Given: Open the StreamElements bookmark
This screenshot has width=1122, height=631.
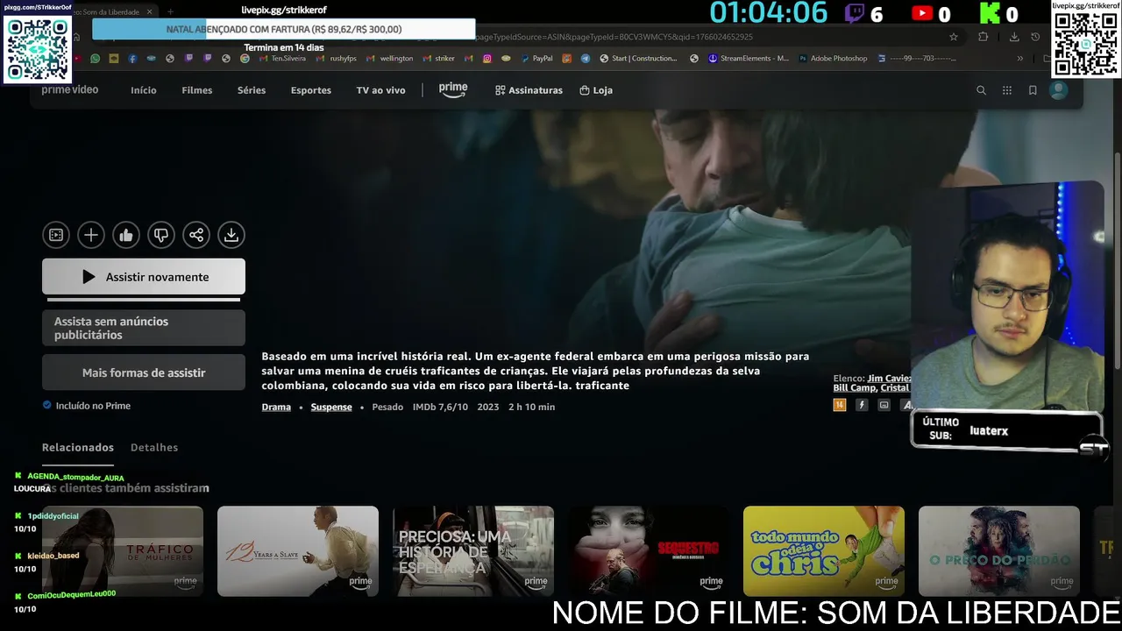Looking at the screenshot, I should 749,59.
